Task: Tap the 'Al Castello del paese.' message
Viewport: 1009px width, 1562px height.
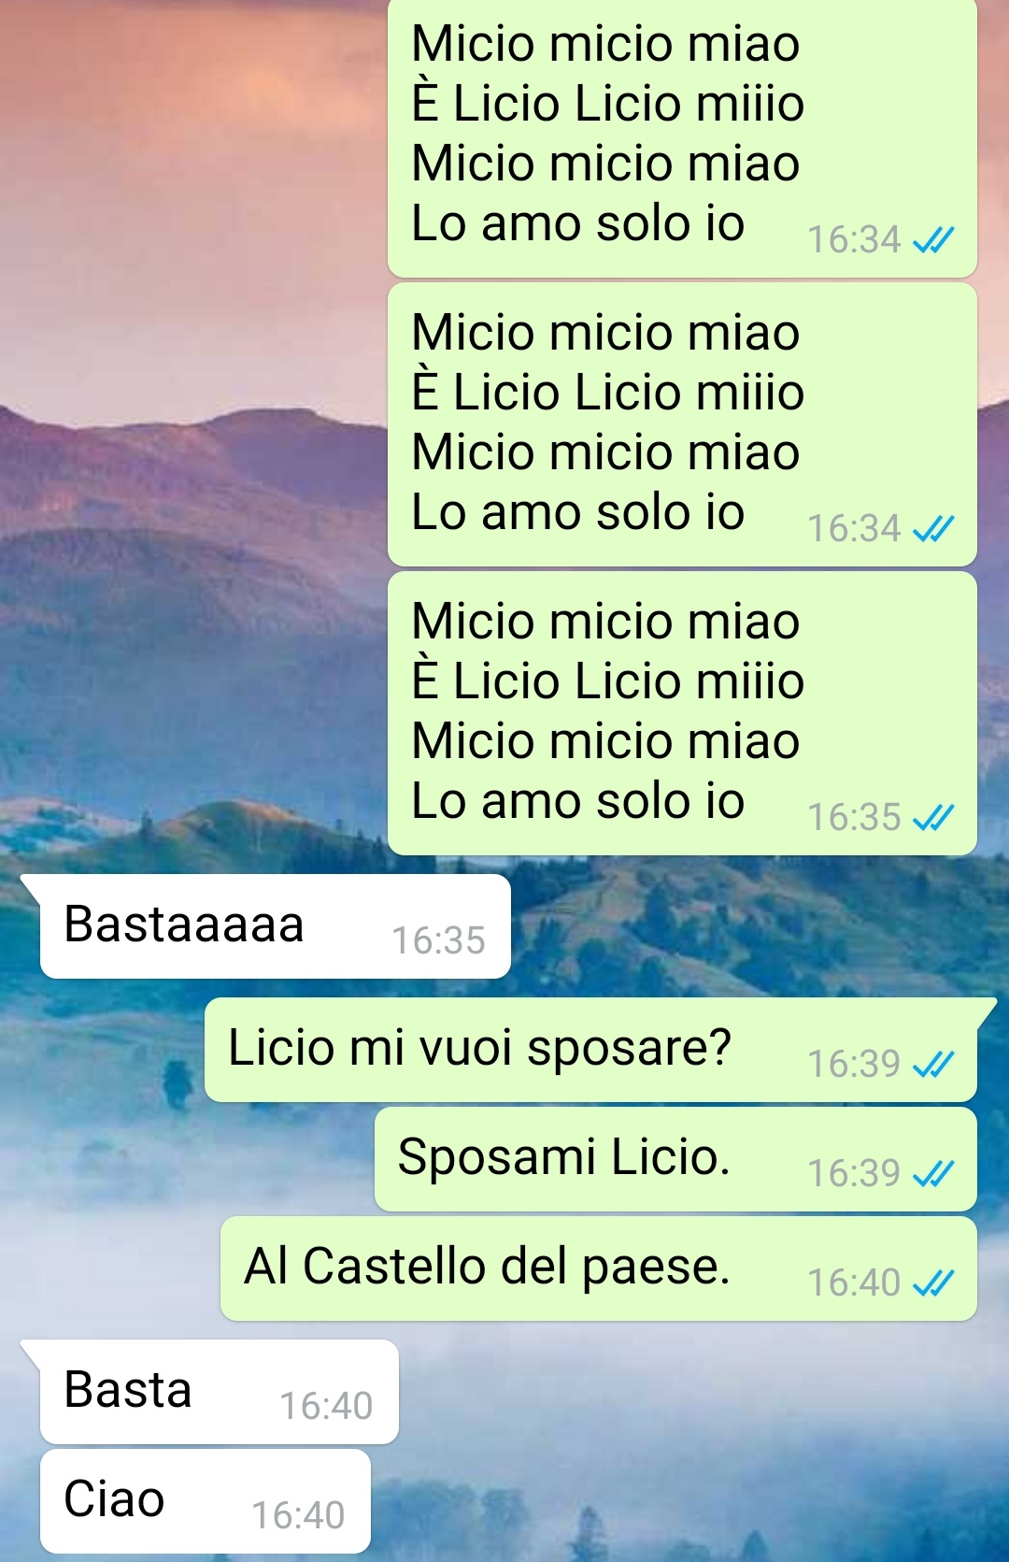Action: [x=599, y=1268]
